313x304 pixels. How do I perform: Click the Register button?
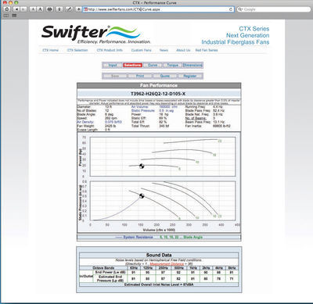190,76
